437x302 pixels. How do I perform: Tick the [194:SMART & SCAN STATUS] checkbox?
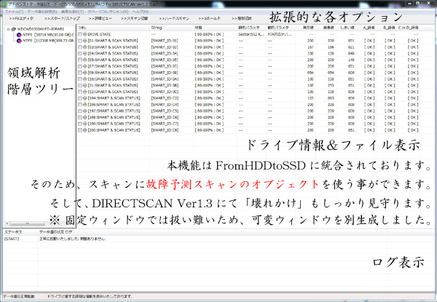coord(80,98)
